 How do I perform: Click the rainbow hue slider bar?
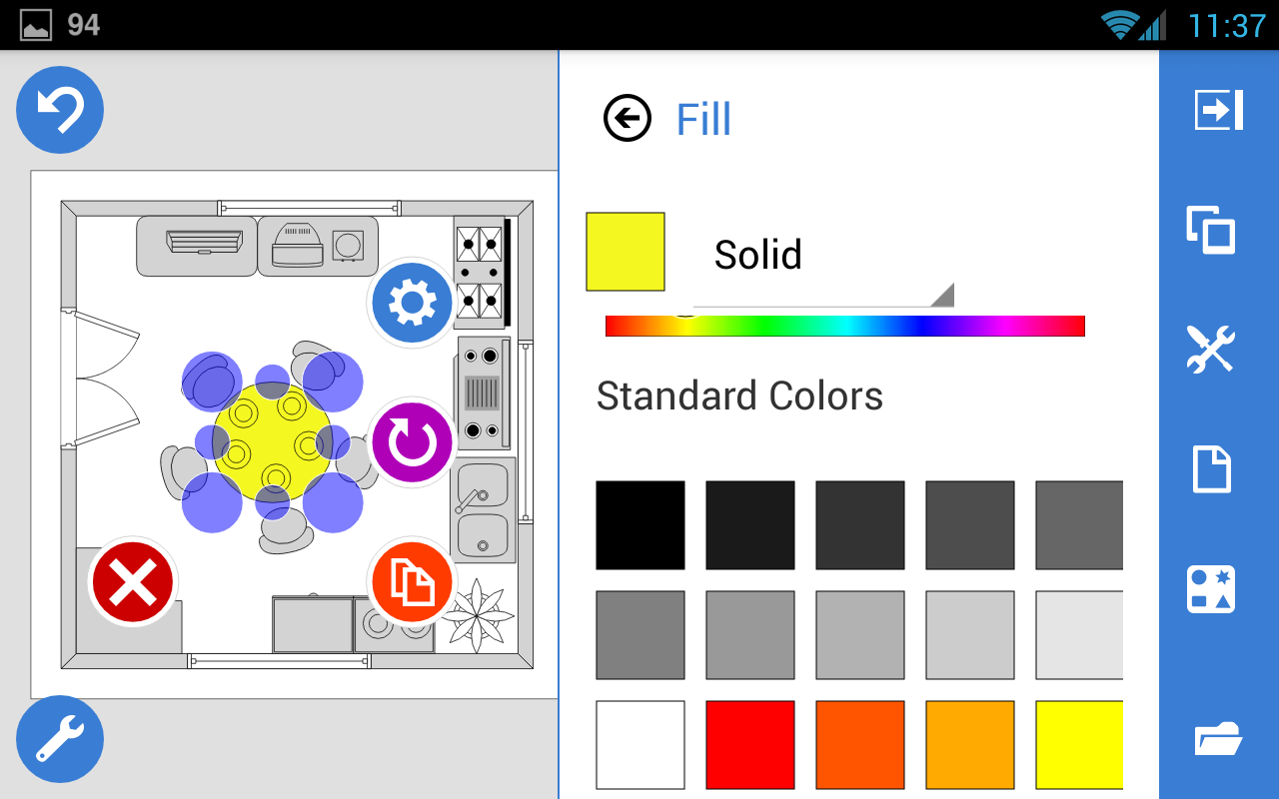(x=844, y=326)
